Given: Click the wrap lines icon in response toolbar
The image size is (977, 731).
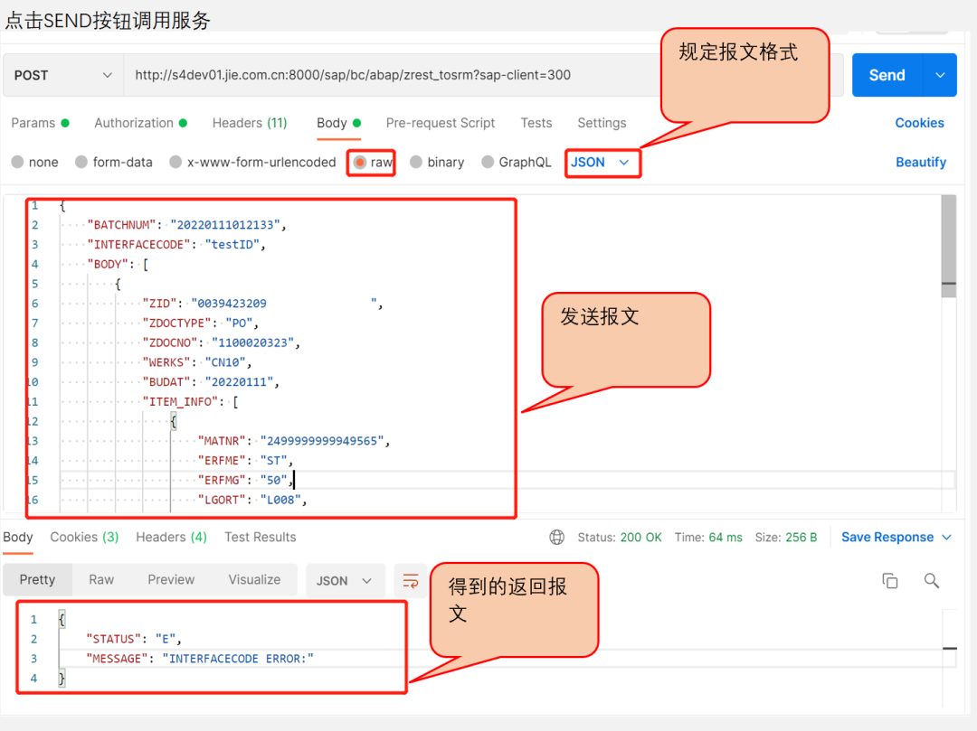Looking at the screenshot, I should (x=411, y=581).
